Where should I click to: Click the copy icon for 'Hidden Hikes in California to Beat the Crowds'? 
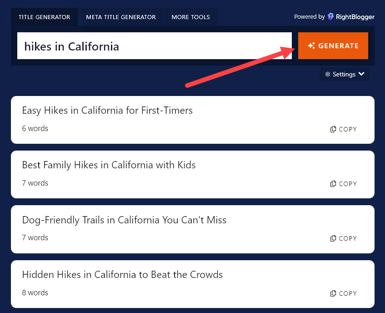point(333,293)
